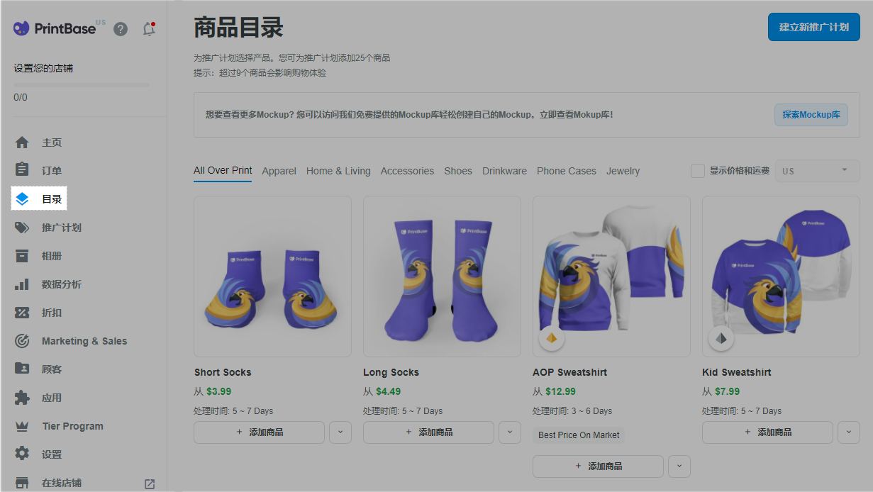Switch to the Apparel tab
Viewport: 873px width, 492px height.
[279, 171]
